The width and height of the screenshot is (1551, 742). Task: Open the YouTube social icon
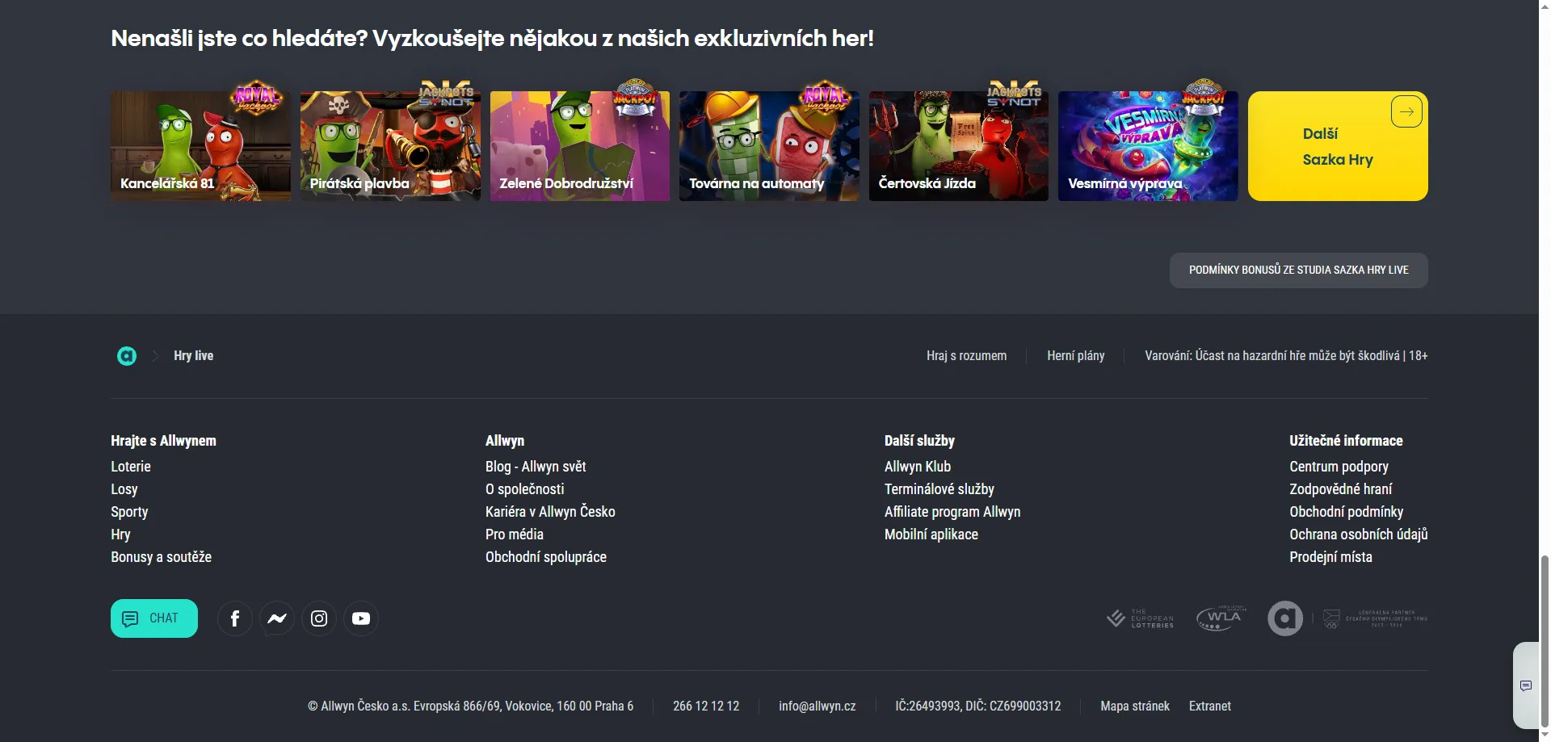pos(361,618)
